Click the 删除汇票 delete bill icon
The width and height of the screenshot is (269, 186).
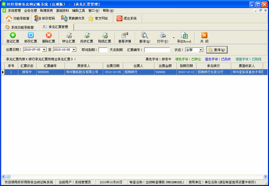(x=48, y=35)
